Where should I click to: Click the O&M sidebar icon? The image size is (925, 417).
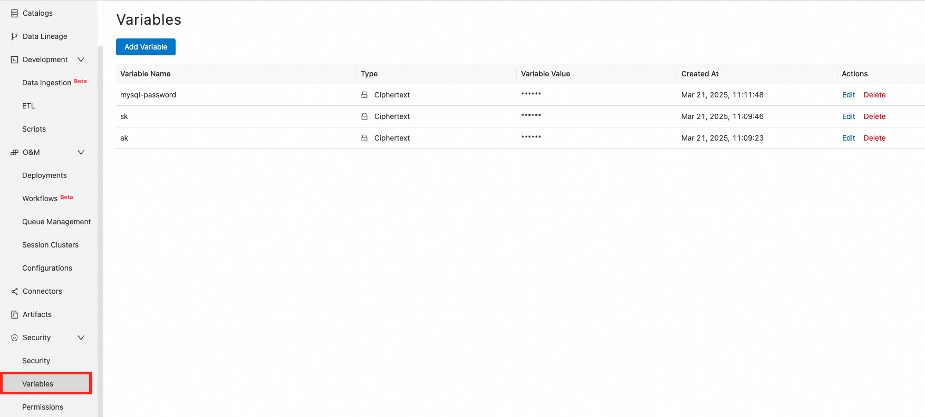point(14,152)
